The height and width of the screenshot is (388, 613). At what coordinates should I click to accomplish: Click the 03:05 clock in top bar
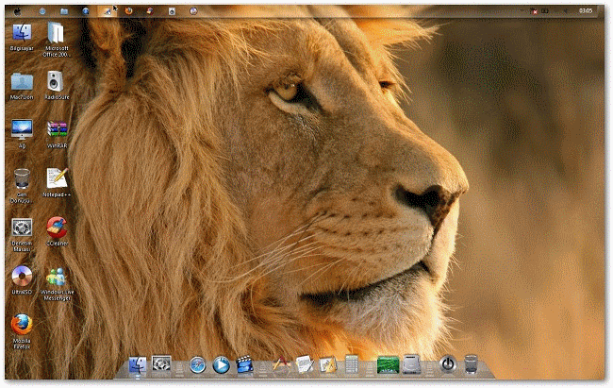tap(586, 11)
